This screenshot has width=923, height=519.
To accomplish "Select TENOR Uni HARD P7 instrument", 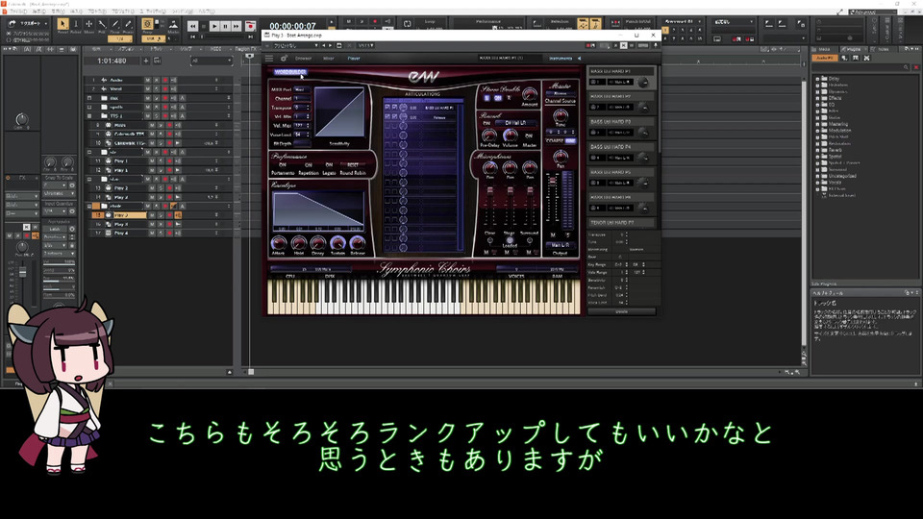I will click(622, 222).
